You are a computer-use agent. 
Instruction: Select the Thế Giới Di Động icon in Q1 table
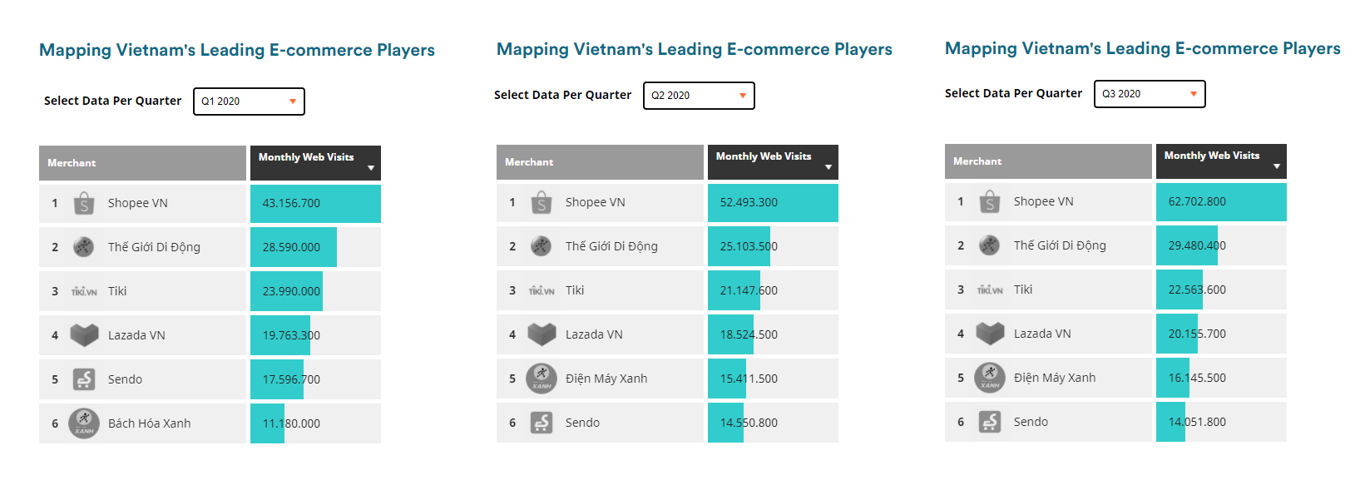click(x=84, y=246)
